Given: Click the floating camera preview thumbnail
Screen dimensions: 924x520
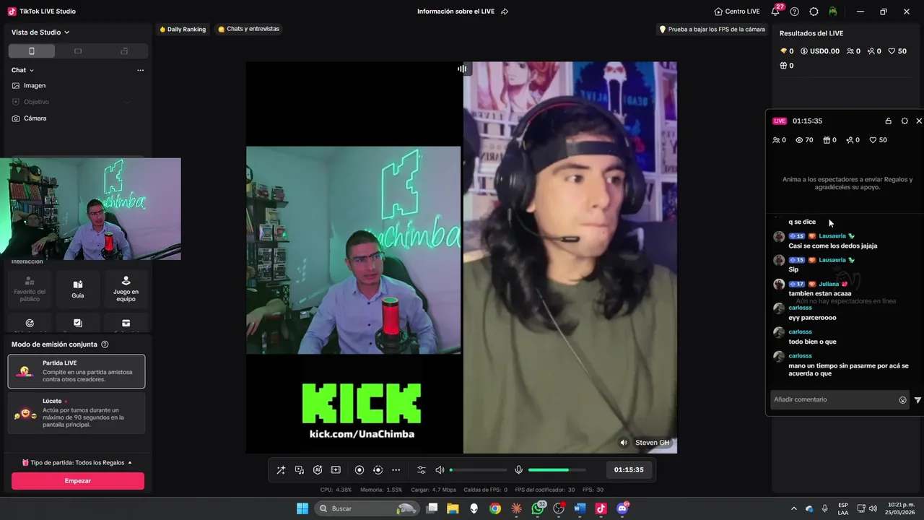Looking at the screenshot, I should coord(90,209).
